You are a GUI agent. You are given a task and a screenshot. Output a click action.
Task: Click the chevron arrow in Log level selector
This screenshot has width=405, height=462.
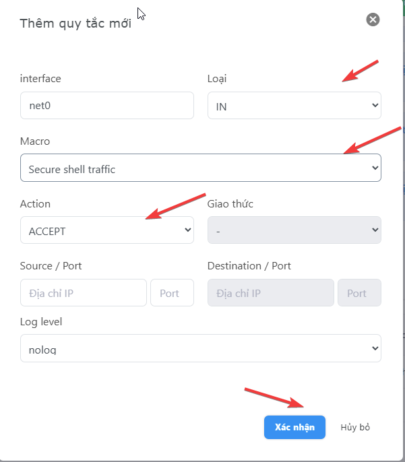point(375,348)
